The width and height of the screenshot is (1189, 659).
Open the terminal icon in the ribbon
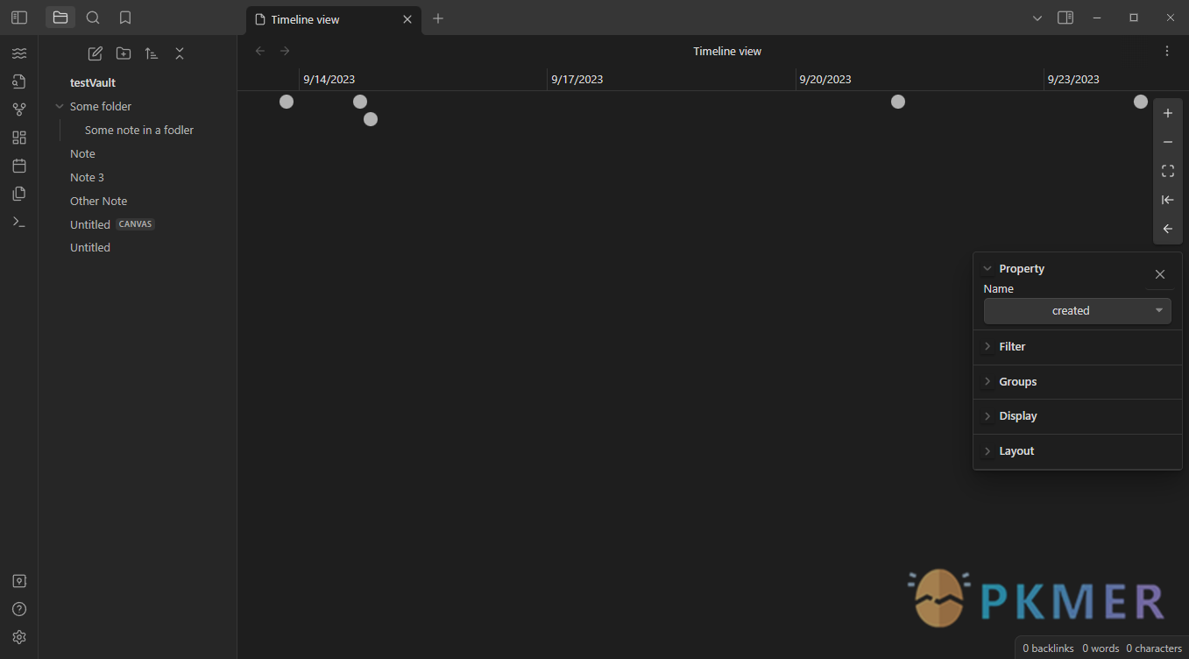pyautogui.click(x=18, y=221)
